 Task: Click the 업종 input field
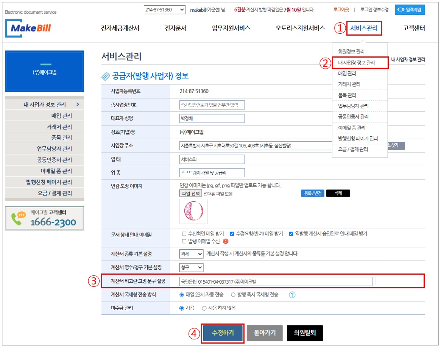[x=212, y=173]
